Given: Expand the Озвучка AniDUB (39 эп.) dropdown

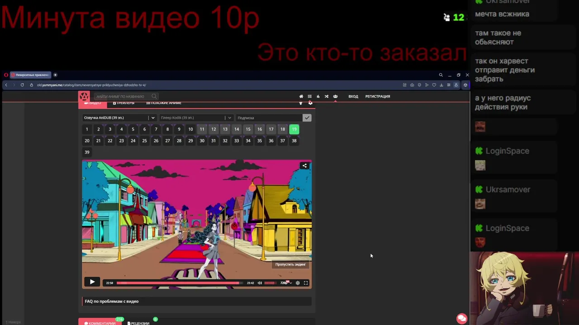Looking at the screenshot, I should pos(120,118).
